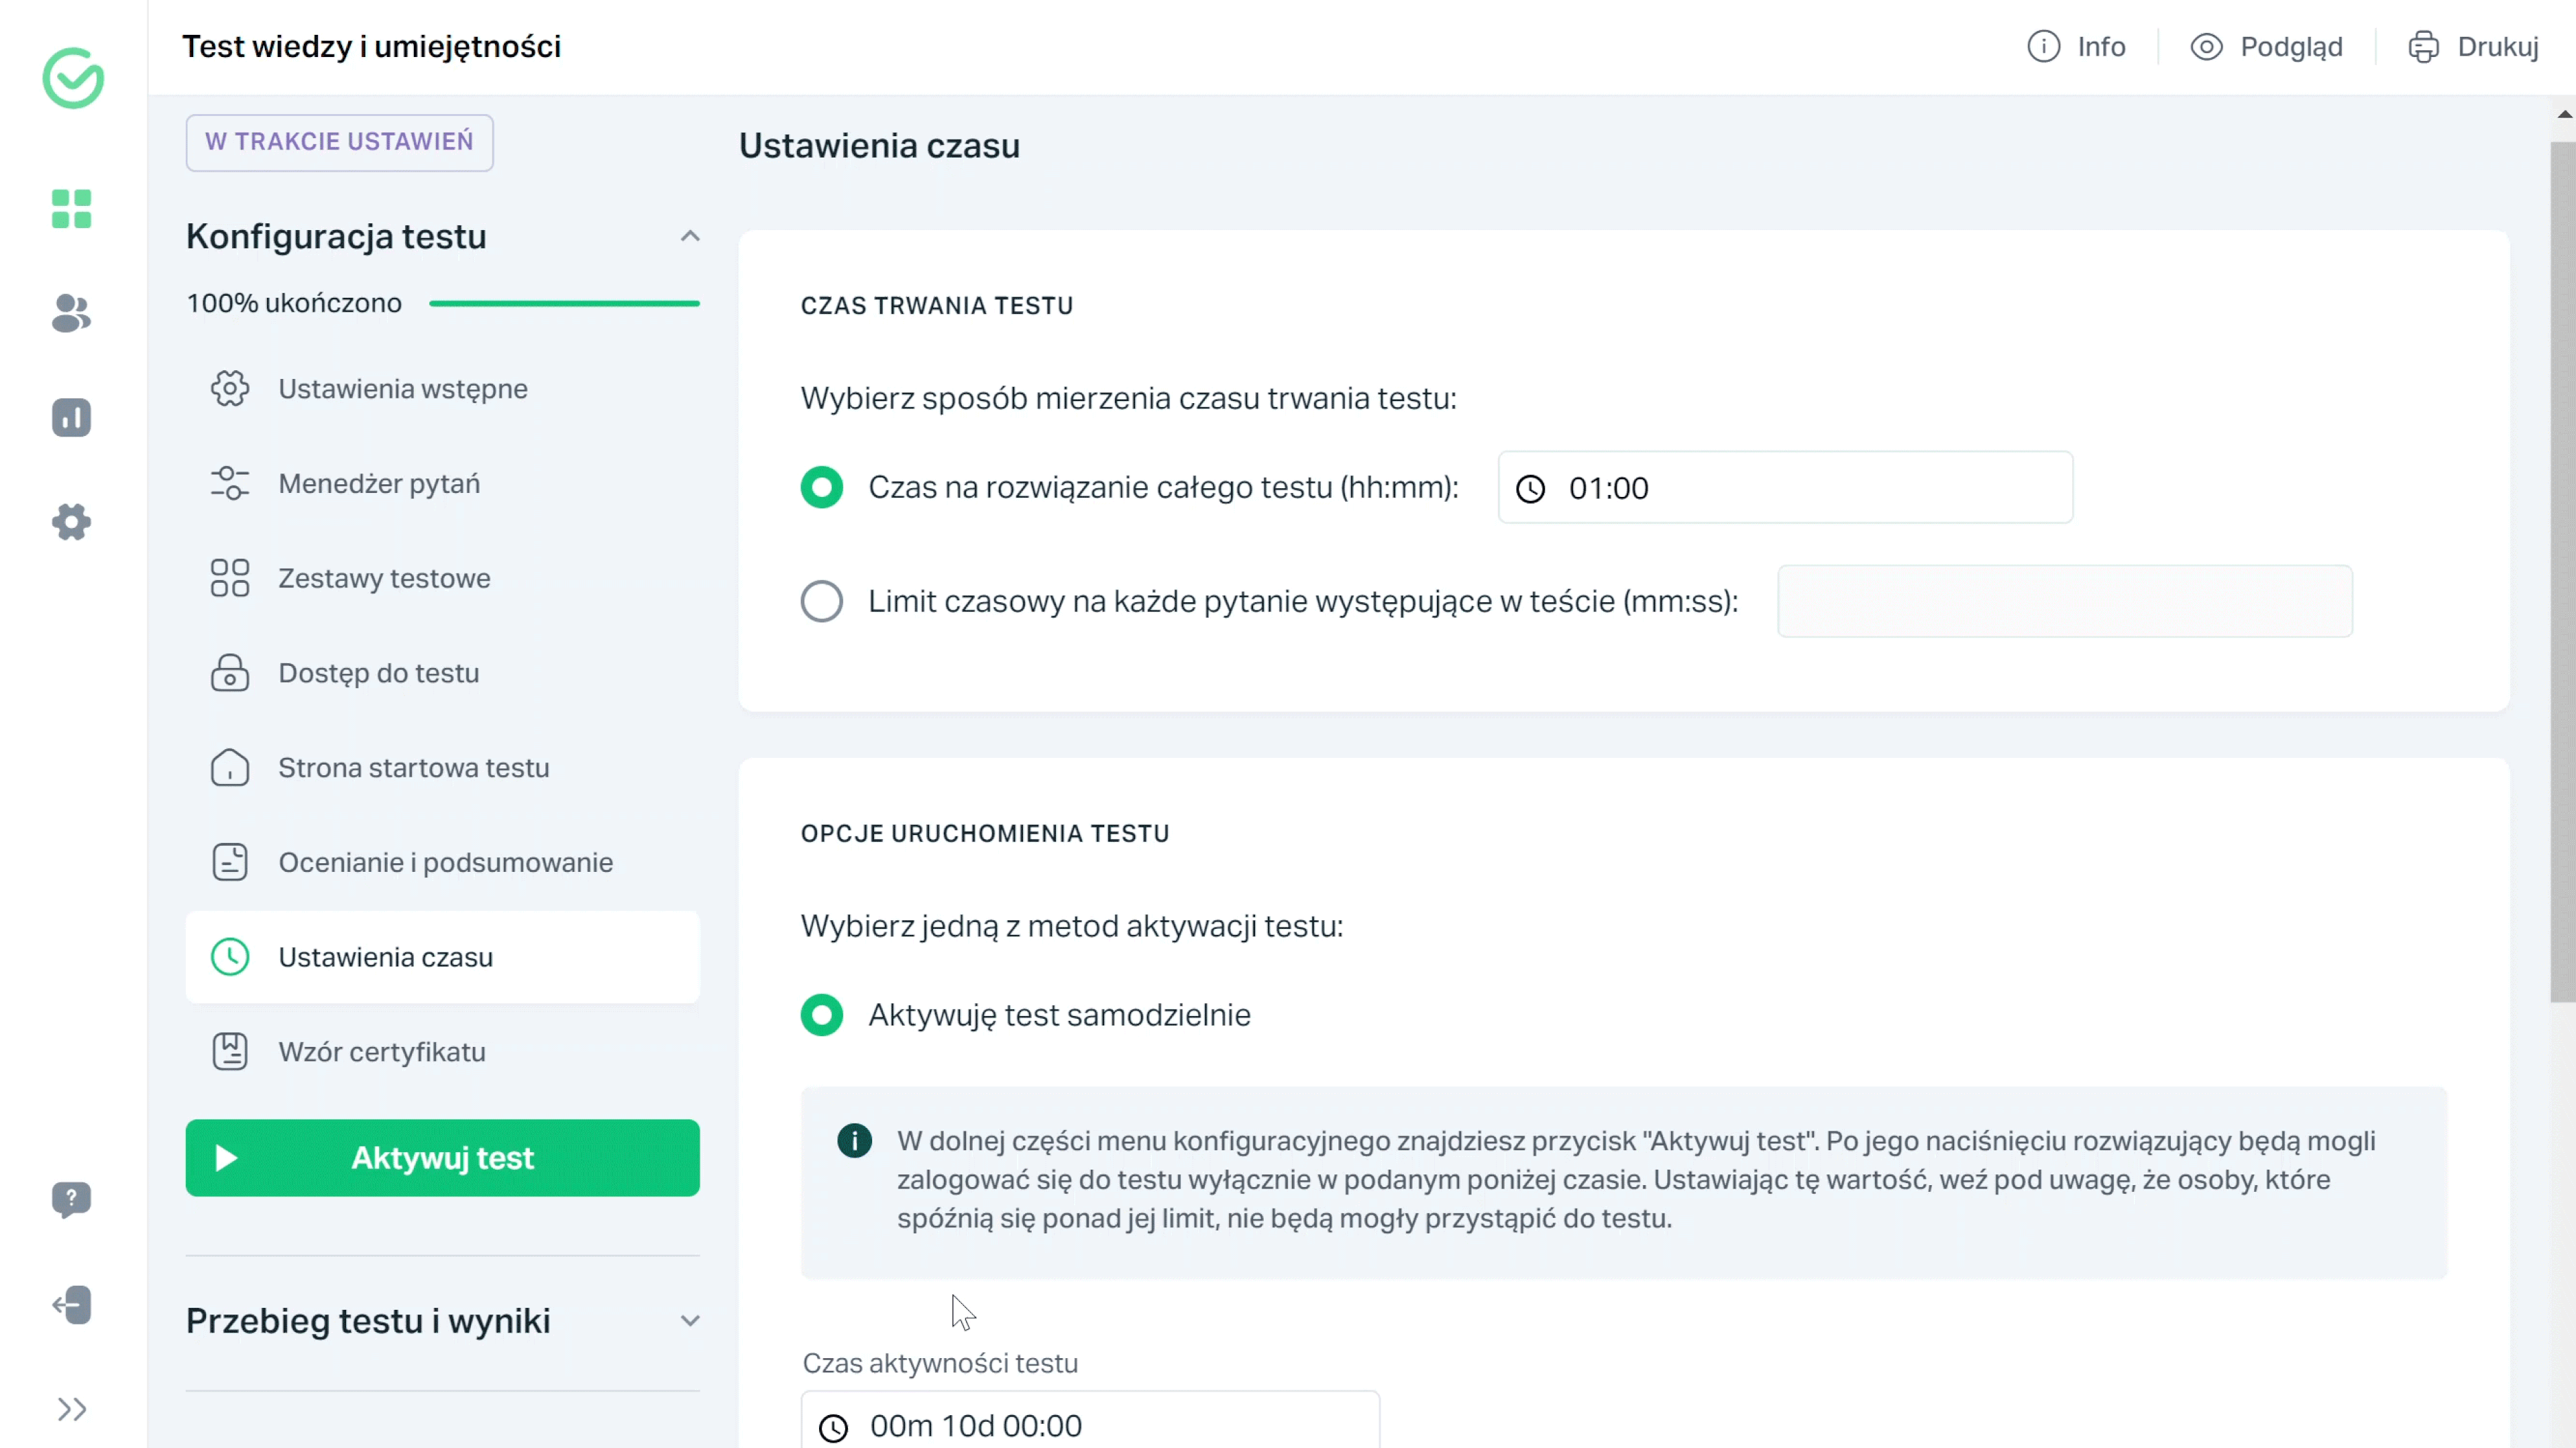
Task: Click the people/users icon in sidebar
Action: pyautogui.click(x=72, y=313)
